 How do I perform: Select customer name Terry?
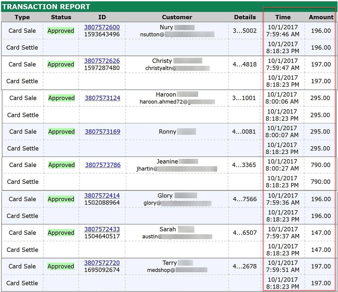(x=170, y=263)
